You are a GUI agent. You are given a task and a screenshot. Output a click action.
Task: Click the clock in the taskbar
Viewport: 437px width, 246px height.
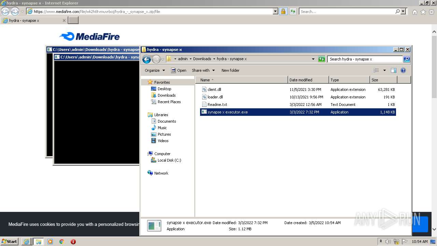pyautogui.click(x=420, y=242)
